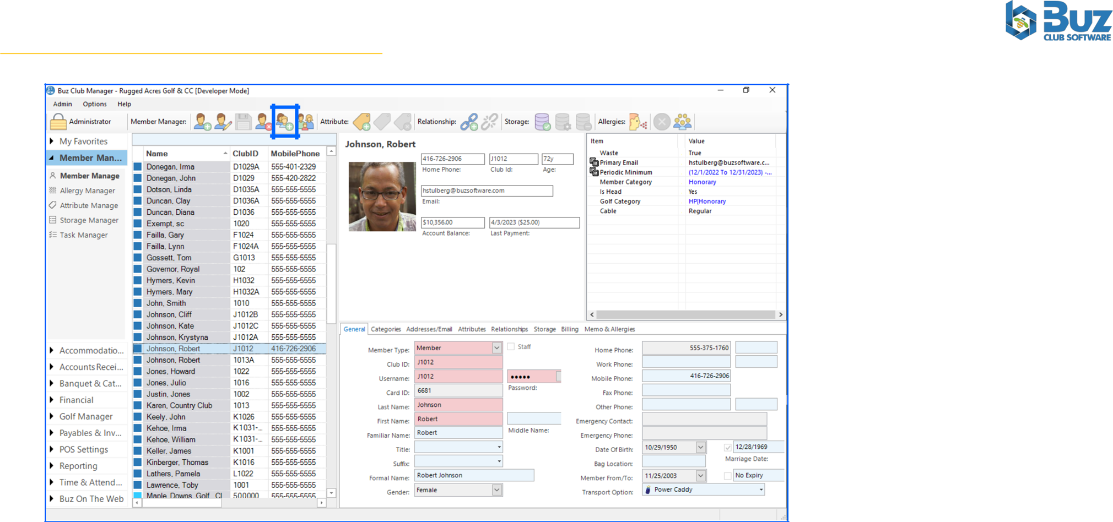The width and height of the screenshot is (1113, 522).
Task: Open the Date Of Birth date picker
Action: point(700,447)
